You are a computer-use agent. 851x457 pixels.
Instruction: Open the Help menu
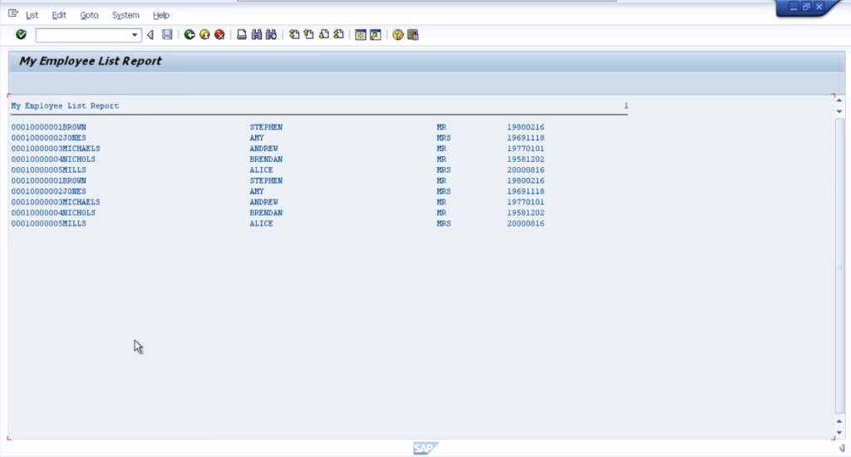pos(161,15)
